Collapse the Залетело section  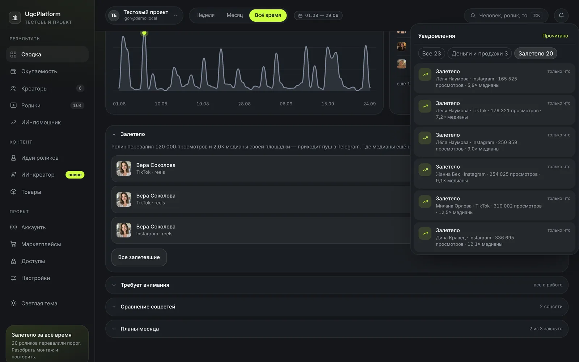(114, 134)
